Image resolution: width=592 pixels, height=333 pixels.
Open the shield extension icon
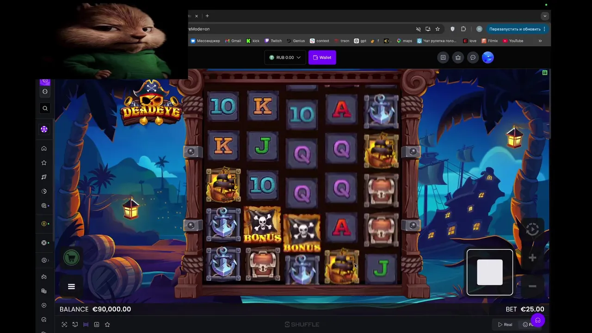(x=452, y=29)
